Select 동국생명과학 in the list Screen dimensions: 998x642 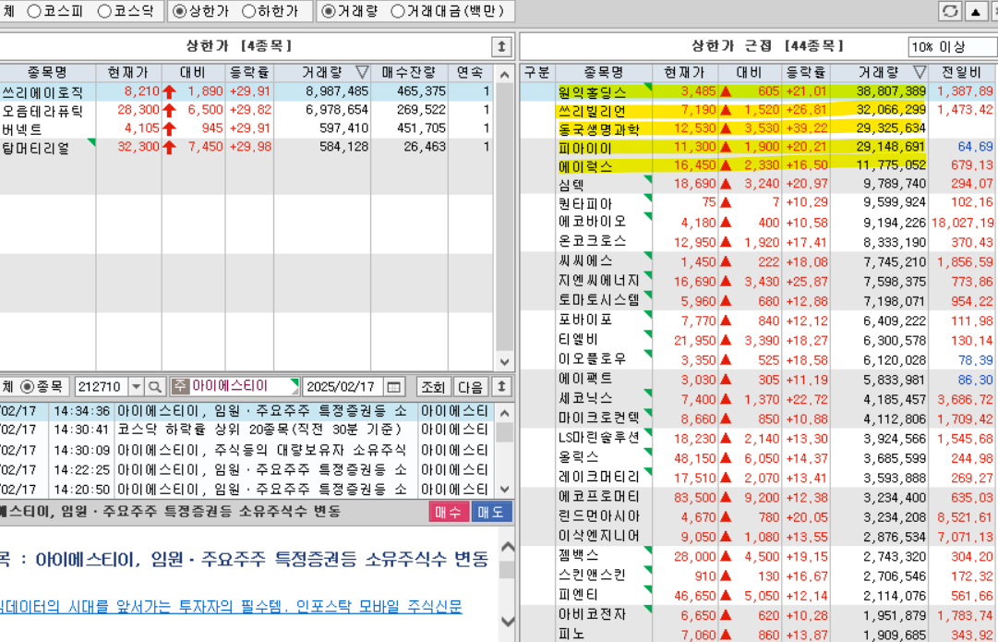click(759, 128)
